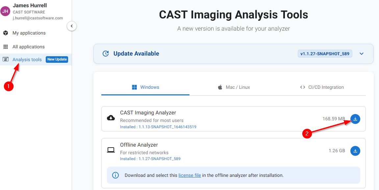Click the info icon in license notice
This screenshot has width=379, height=190.
(115, 175)
